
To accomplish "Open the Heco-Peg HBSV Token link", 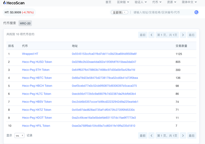I will click(37, 102).
